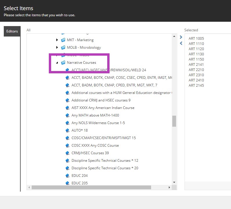This screenshot has width=231, height=209.
Task: Open the Editors tab
Action: [12, 31]
